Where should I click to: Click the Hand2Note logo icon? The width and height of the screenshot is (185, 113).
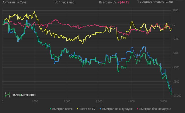pos(7,95)
